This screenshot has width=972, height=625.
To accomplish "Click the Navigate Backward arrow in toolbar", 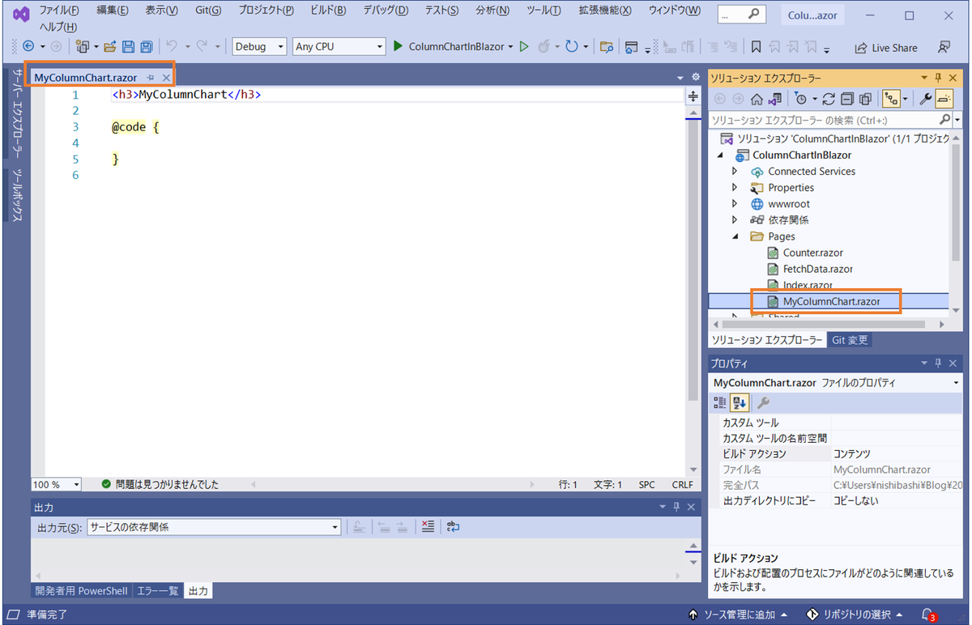I will [28, 47].
